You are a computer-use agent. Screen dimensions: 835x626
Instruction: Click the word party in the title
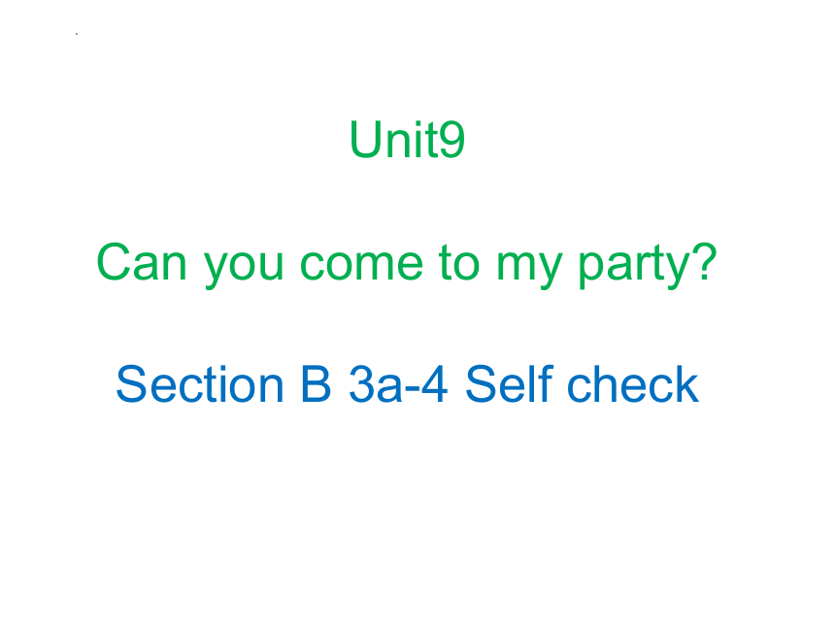pyautogui.click(x=634, y=266)
